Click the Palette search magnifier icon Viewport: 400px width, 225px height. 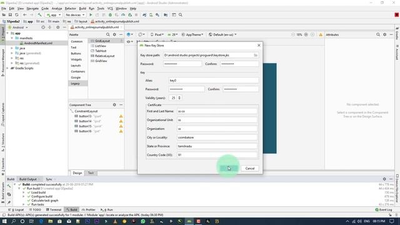(x=108, y=34)
